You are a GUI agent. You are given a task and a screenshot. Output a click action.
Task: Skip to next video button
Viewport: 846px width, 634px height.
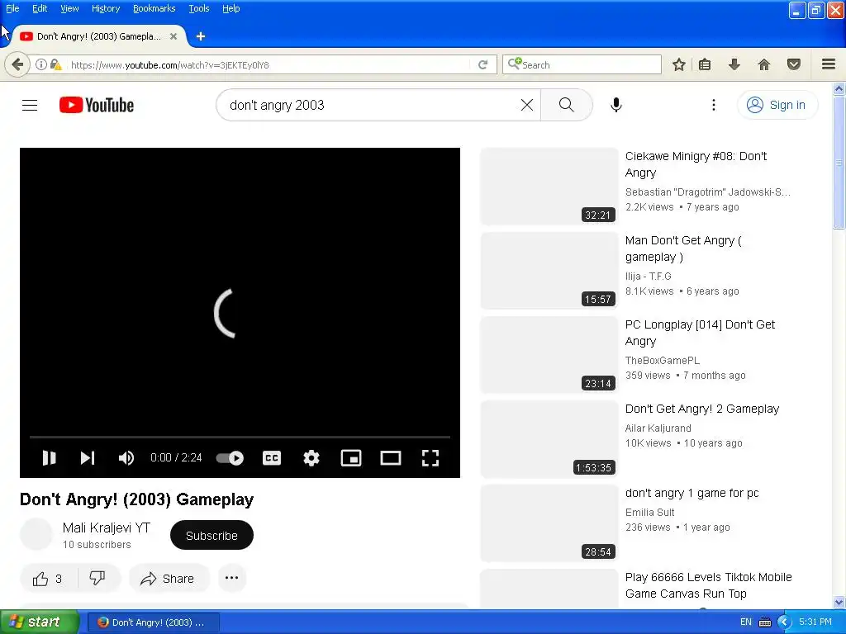point(88,457)
